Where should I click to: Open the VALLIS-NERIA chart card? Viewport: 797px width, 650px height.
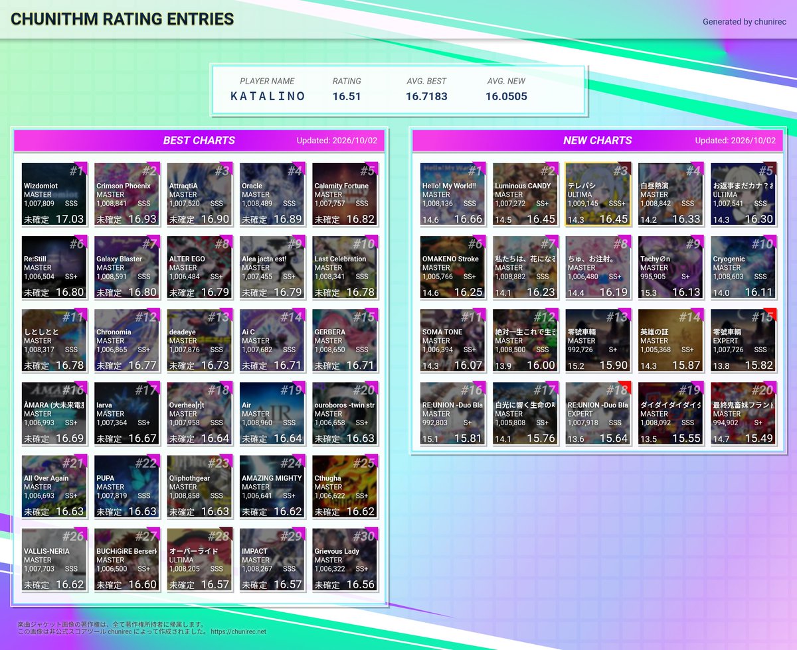tap(54, 559)
